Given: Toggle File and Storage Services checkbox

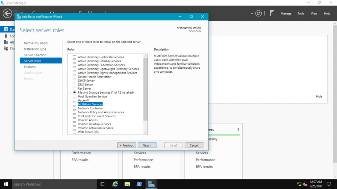Looking at the screenshot, I should pos(74,92).
